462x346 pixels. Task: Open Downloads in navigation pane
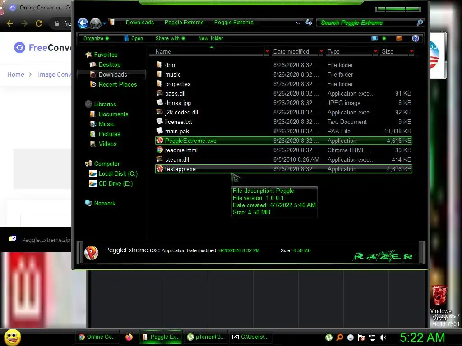[x=111, y=74]
